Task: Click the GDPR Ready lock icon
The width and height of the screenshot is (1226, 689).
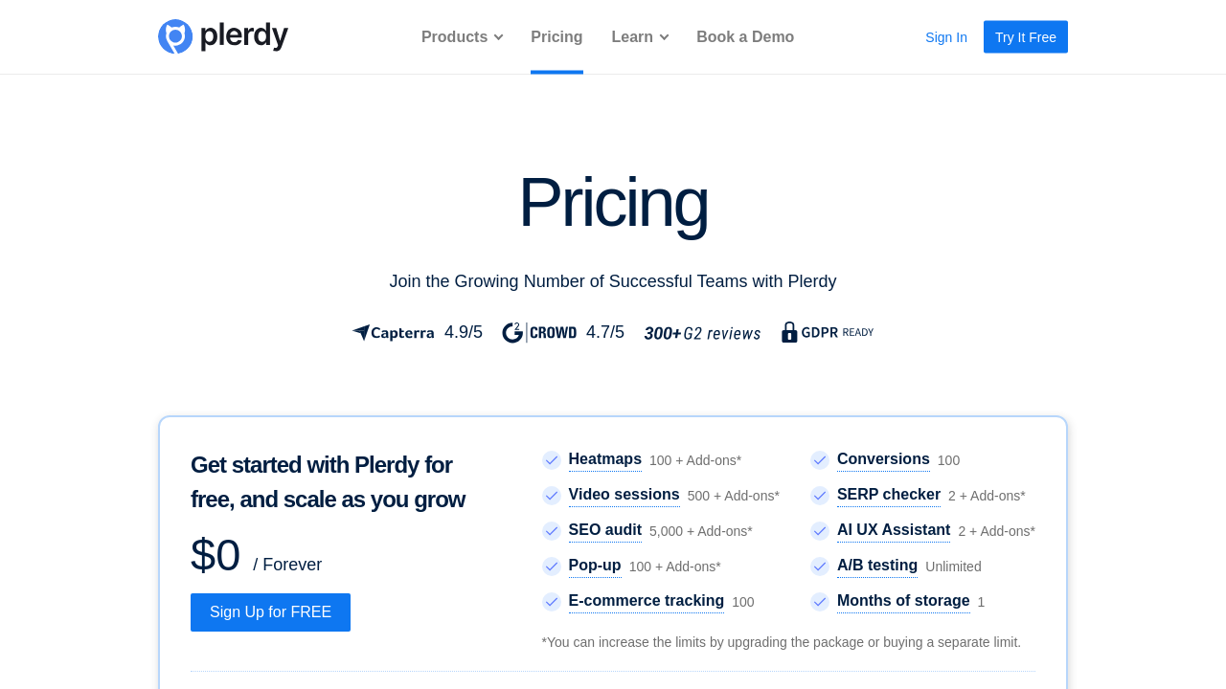Action: [789, 332]
